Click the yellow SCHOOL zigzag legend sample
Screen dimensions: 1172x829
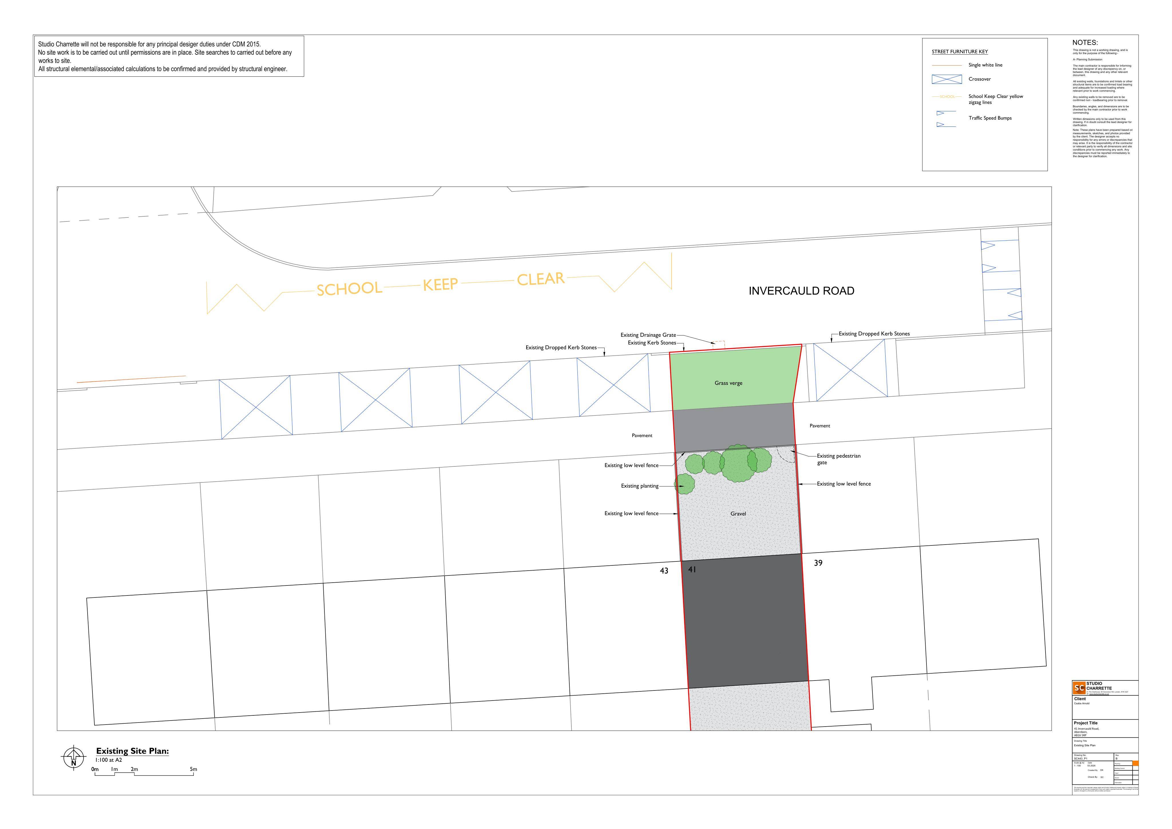(946, 96)
